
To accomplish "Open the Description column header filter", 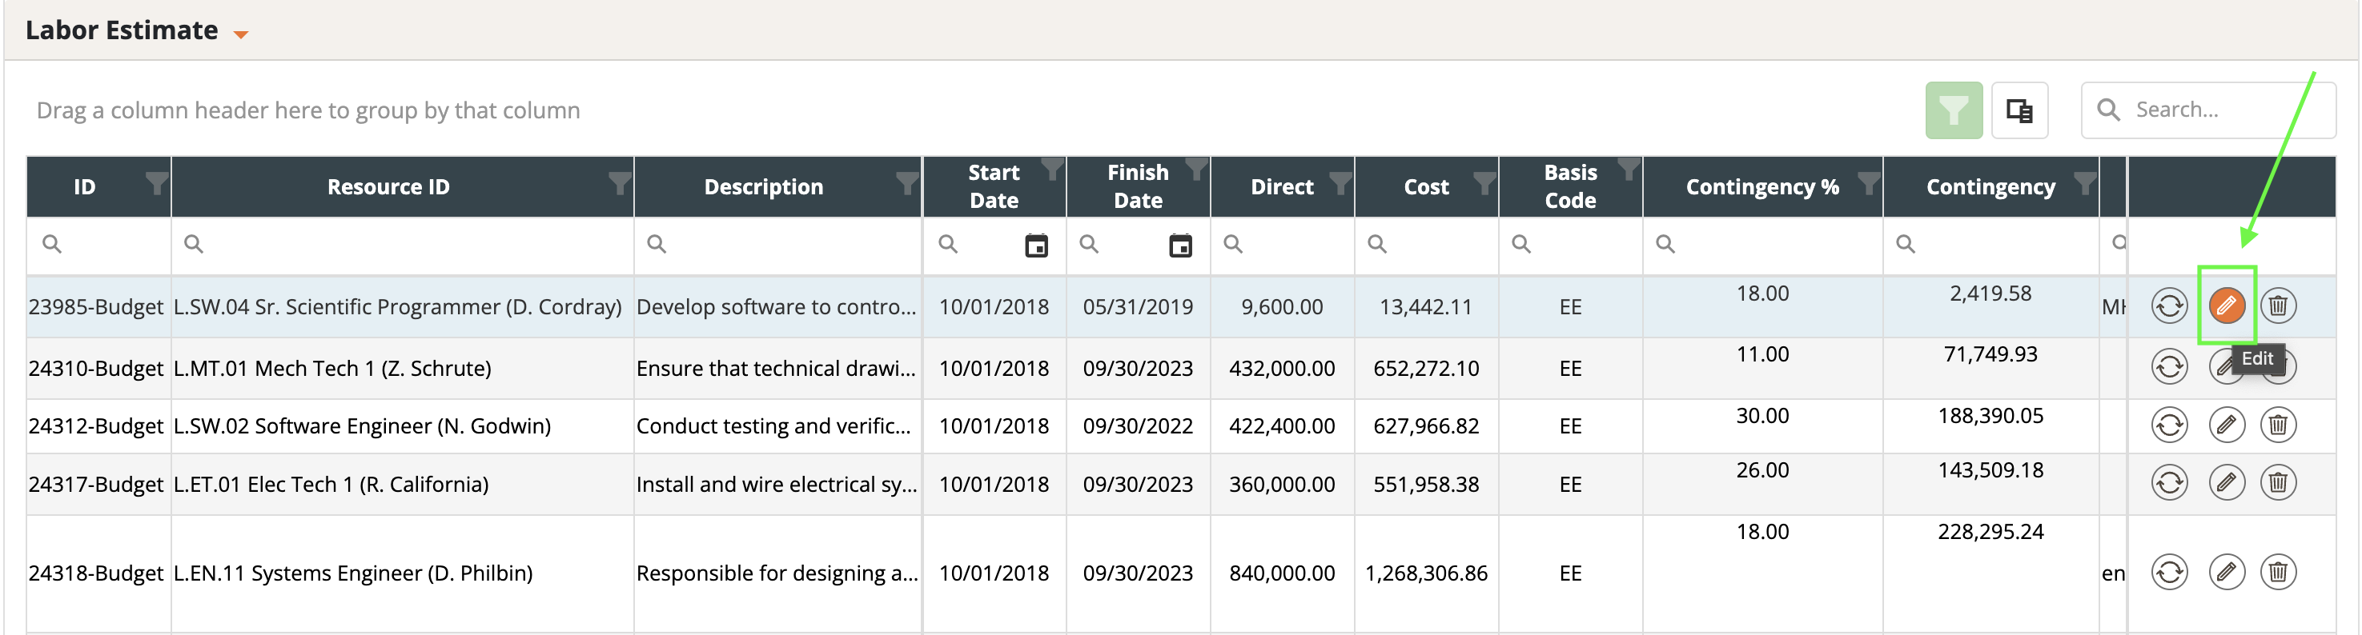I will 907,182.
